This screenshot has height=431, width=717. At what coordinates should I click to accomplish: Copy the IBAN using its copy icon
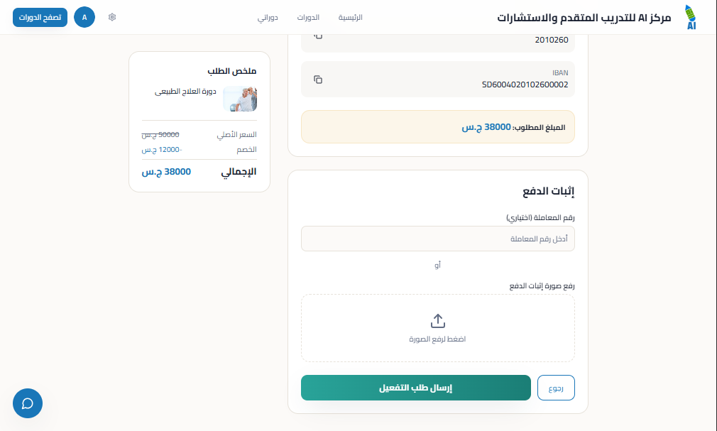pyautogui.click(x=318, y=80)
